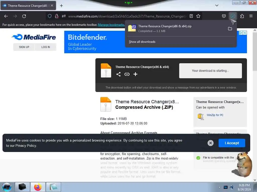
Task: Click the LOG IN button
Action: (x=46, y=47)
